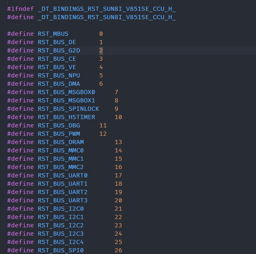Click header guard name after #ifndef

[107, 9]
